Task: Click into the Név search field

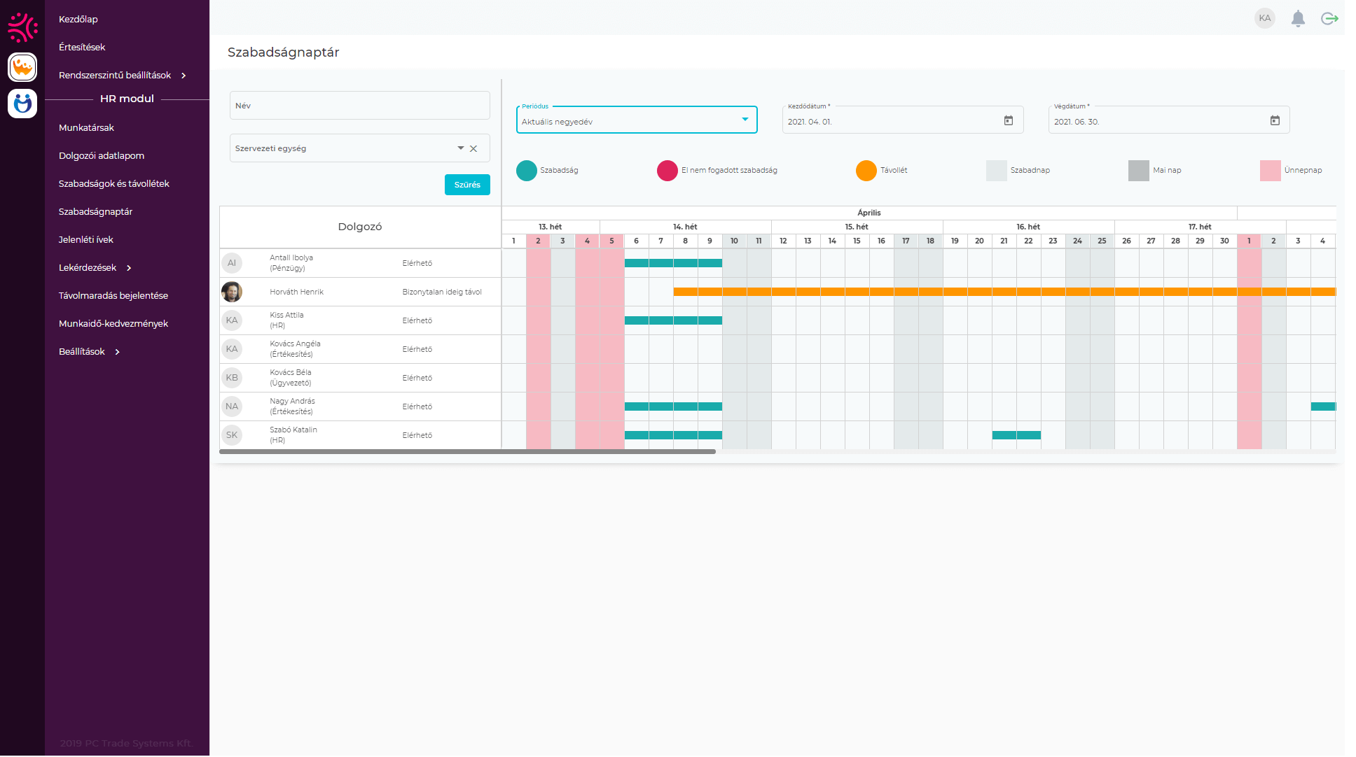Action: coord(359,106)
